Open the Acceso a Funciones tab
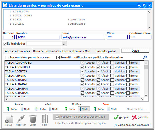This screenshot has height=130, width=155. tap(17, 51)
